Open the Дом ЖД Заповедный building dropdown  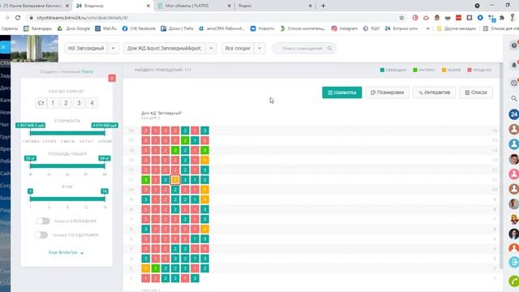(170, 49)
